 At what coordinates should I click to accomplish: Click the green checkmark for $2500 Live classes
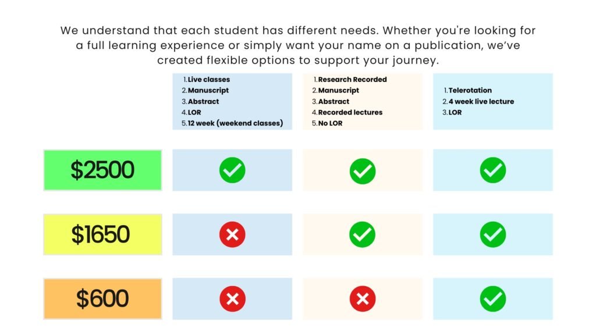coord(232,170)
